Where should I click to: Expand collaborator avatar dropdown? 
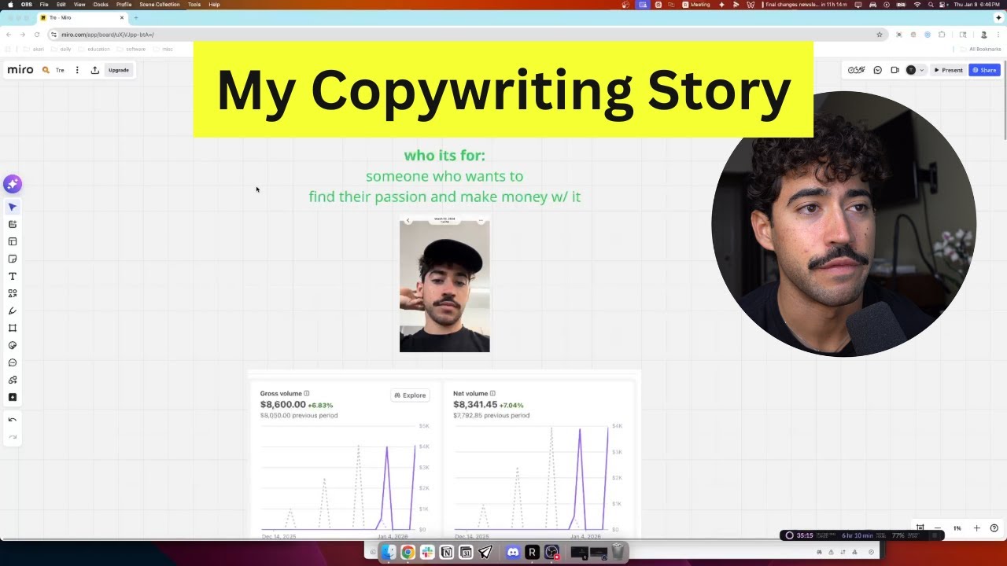(921, 70)
